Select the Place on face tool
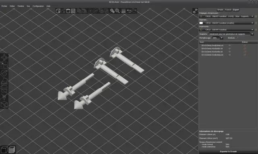Screen dimensions: 258x154 pyautogui.click(x=4, y=81)
